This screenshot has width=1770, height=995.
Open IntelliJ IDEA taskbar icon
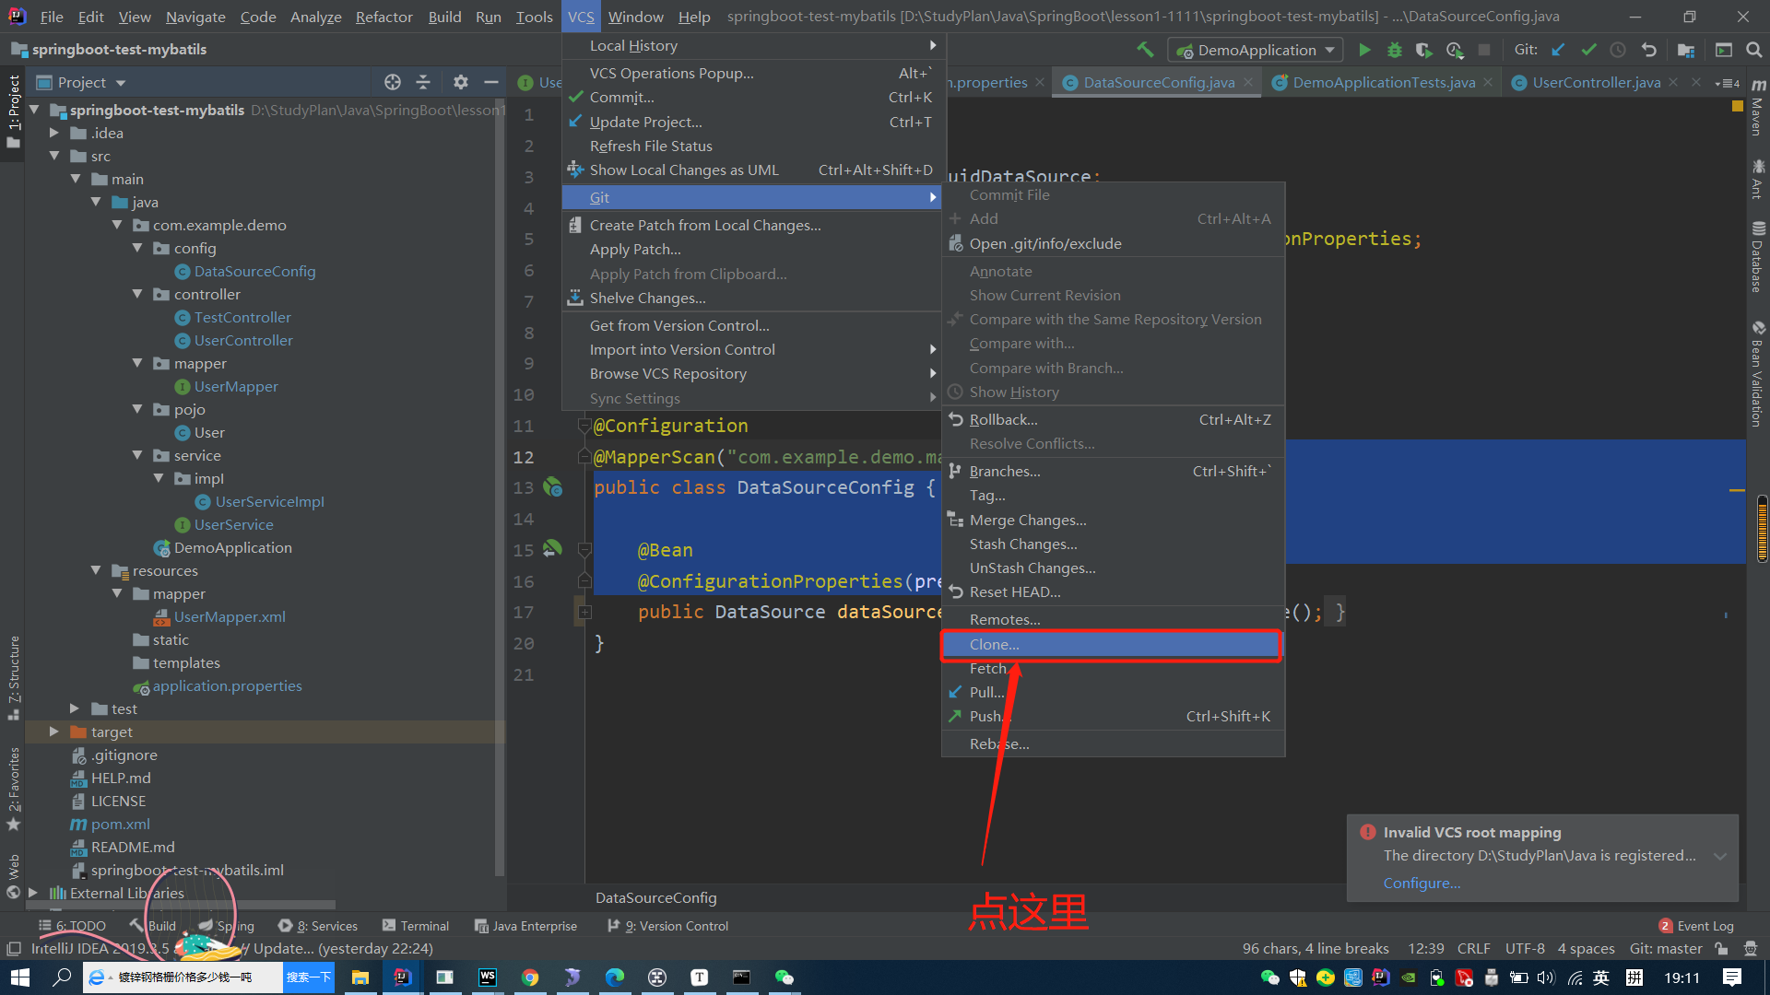tap(402, 977)
